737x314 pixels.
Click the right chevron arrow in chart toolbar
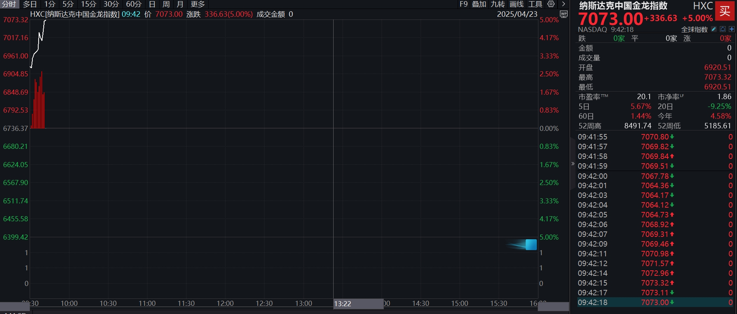point(563,4)
